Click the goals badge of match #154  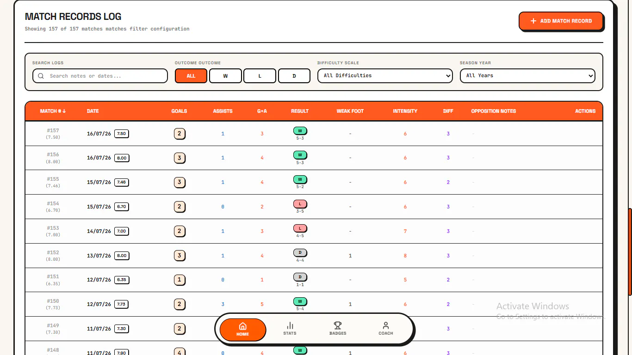pos(180,207)
